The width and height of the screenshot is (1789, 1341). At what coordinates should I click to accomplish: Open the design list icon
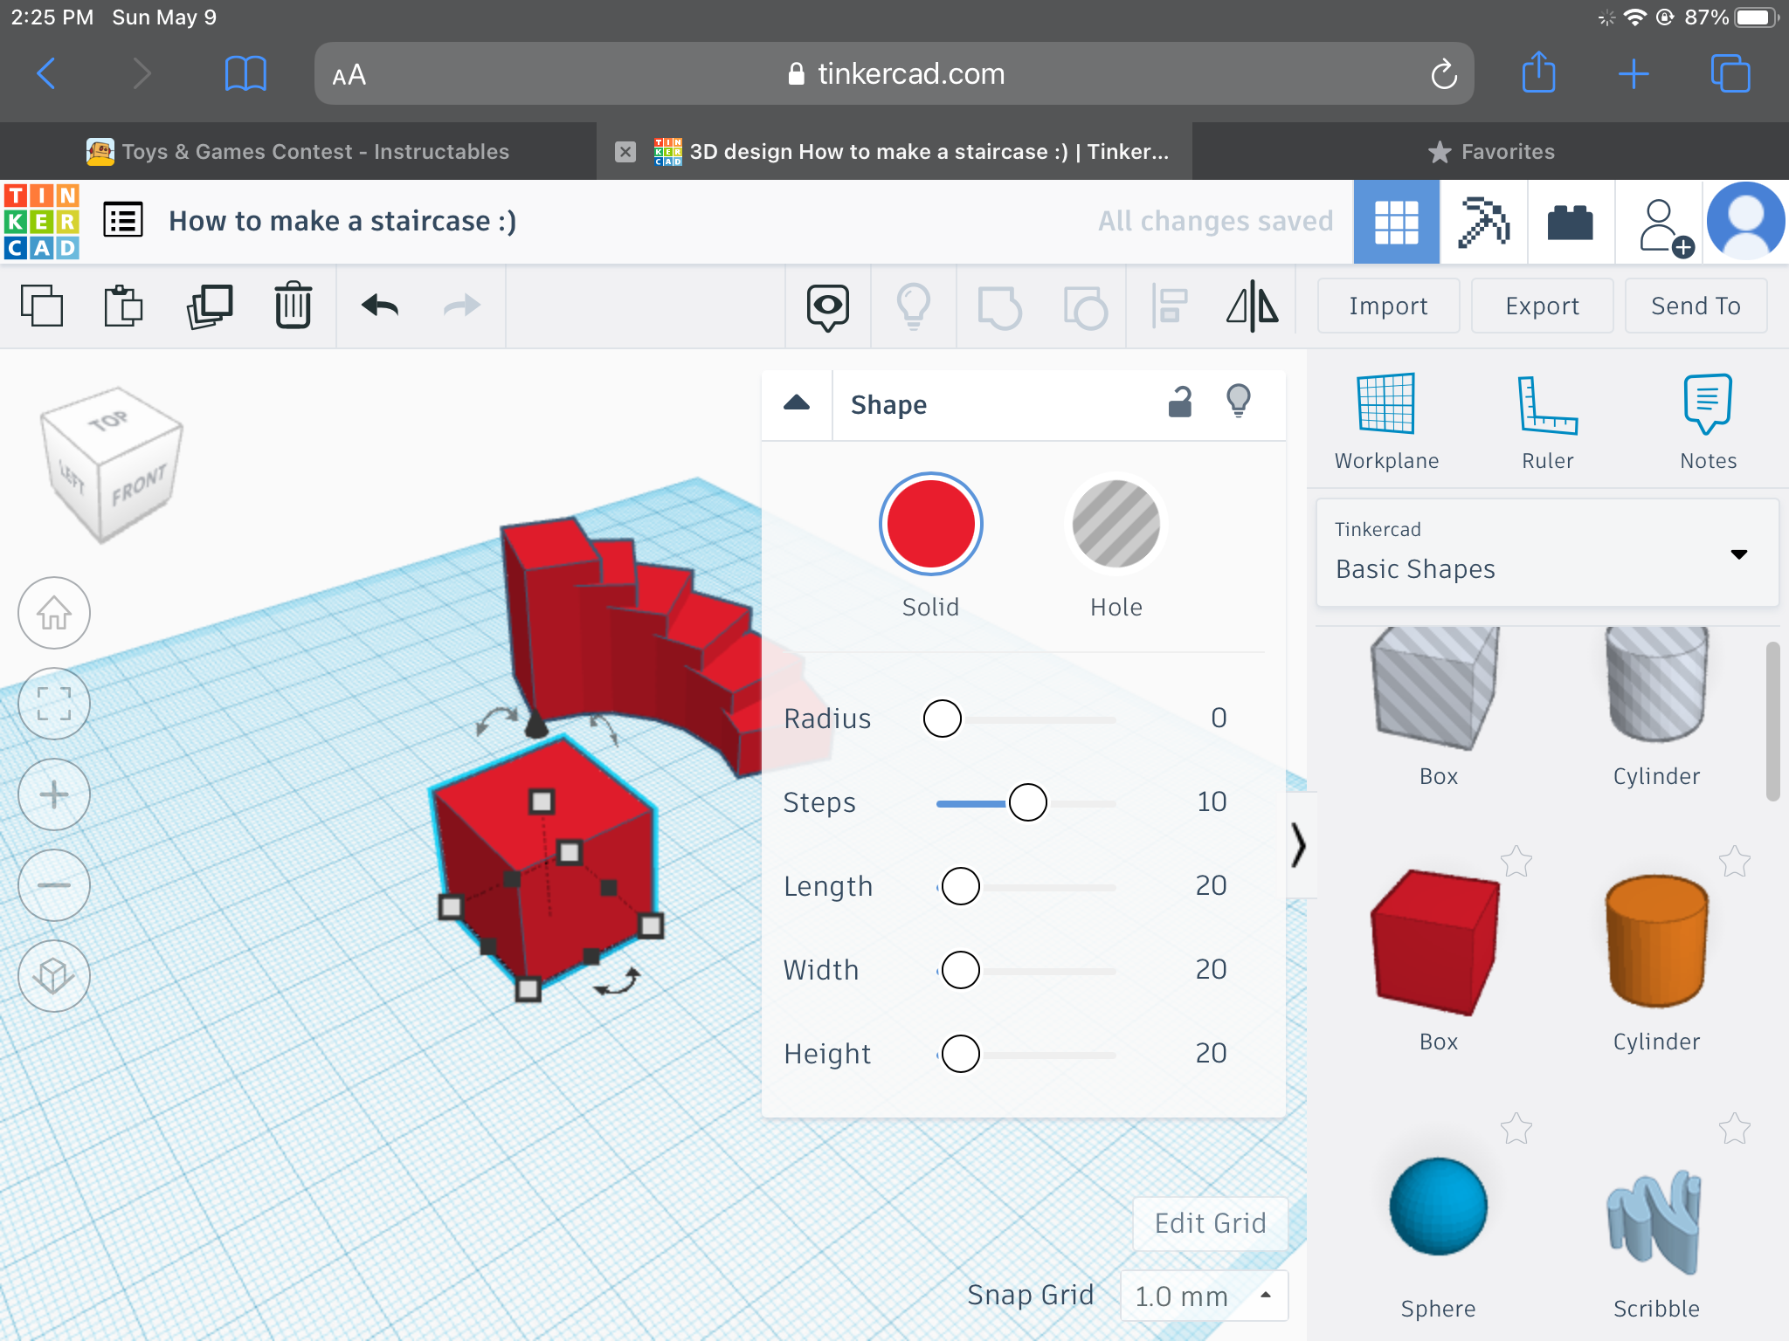point(123,221)
